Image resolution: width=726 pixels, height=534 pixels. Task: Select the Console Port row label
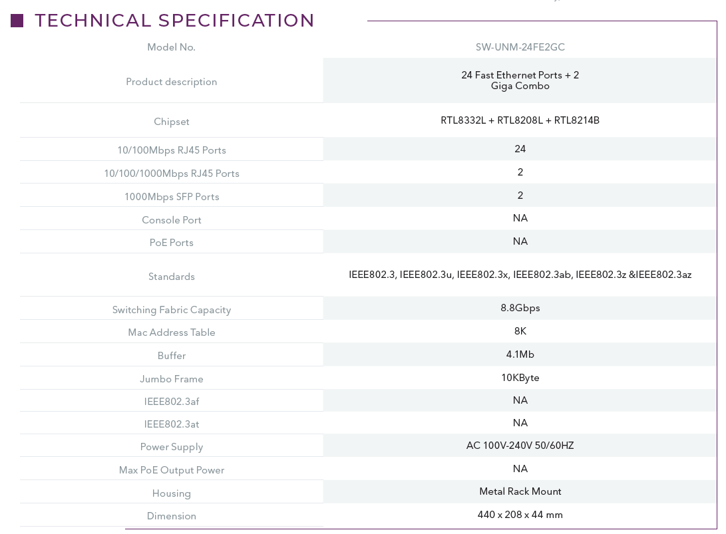tap(171, 220)
